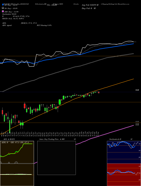Click the ManafaSutra.com text at top right

pos(124,4)
